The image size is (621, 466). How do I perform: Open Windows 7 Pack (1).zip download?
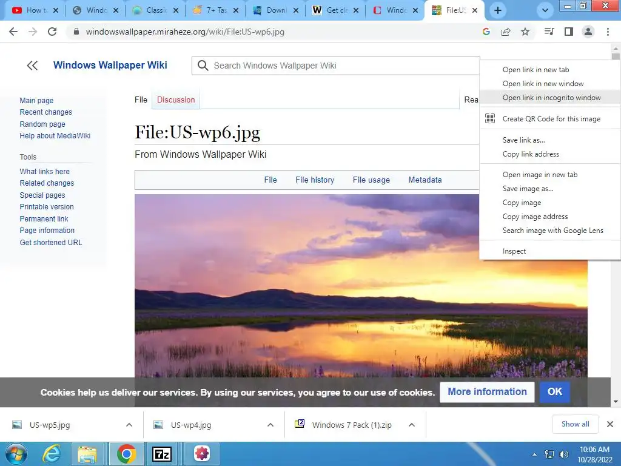pyautogui.click(x=352, y=425)
